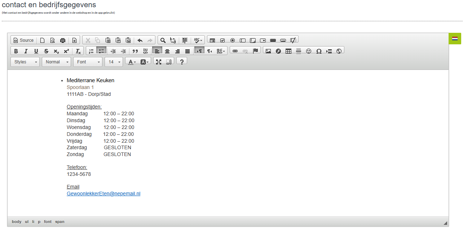
Task: Click the insert image icon
Action: 268,51
